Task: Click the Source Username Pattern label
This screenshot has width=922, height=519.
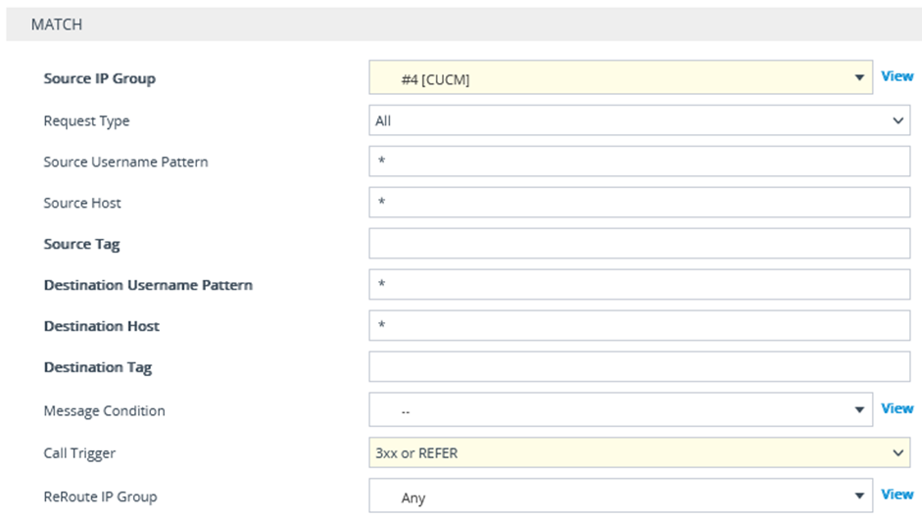Action: [x=125, y=162]
